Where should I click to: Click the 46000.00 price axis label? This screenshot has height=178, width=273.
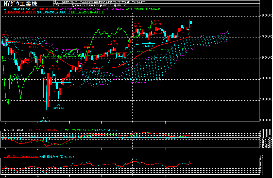pyautogui.click(x=266, y=15)
